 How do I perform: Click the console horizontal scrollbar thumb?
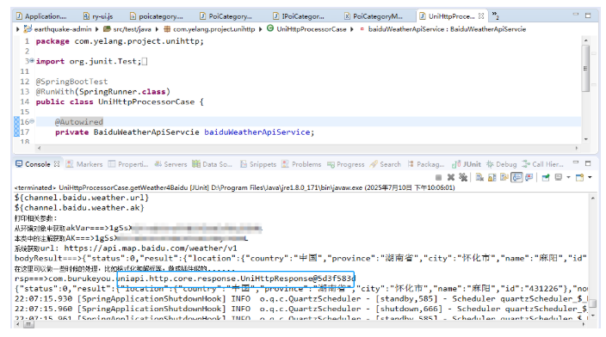tap(28, 325)
